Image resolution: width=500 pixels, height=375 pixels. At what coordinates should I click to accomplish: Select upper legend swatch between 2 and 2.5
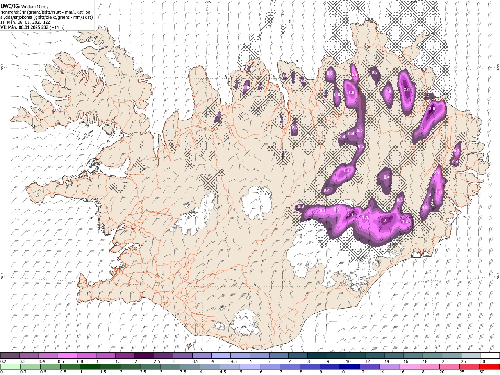pos(144,355)
